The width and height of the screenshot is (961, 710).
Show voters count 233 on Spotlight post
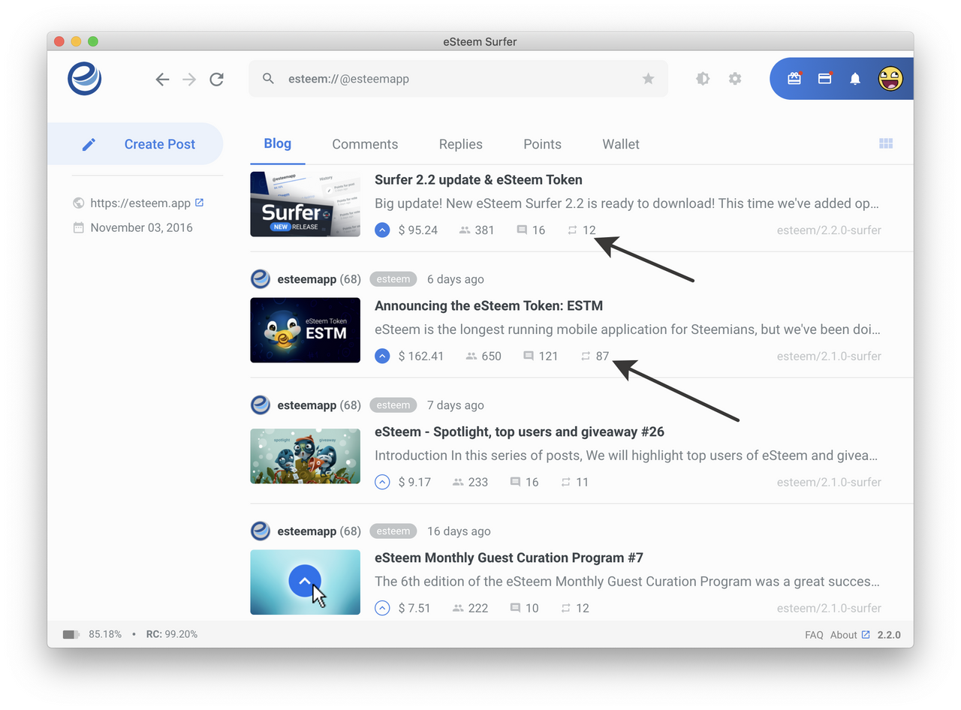(470, 482)
